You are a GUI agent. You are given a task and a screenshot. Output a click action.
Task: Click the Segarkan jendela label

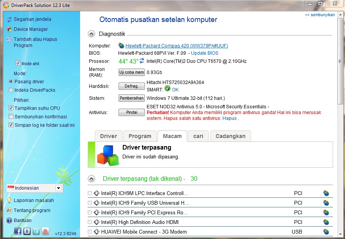tap(33, 19)
